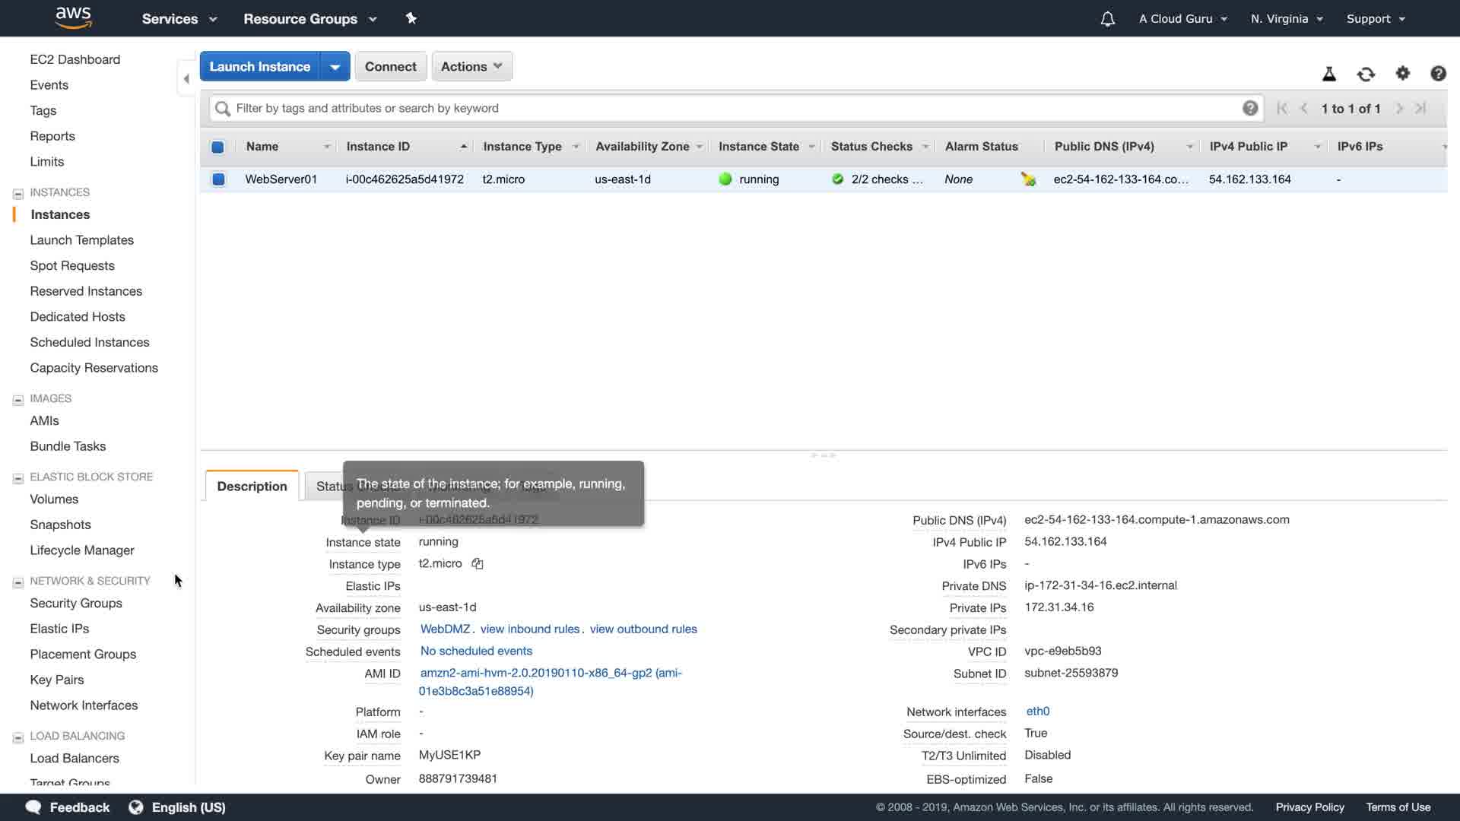Click the filter search input field

click(x=730, y=108)
